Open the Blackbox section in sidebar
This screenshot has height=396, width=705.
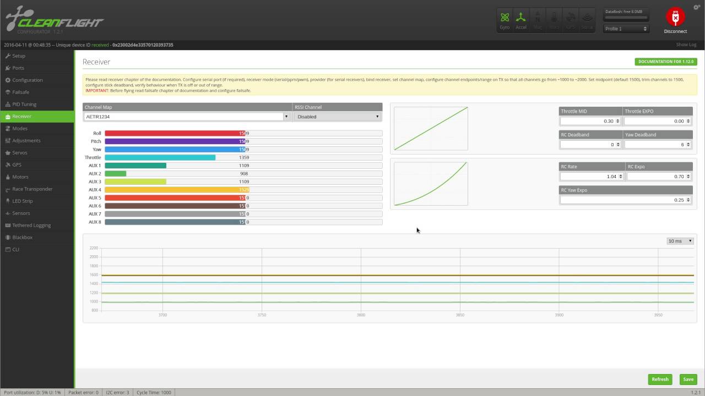(37, 238)
